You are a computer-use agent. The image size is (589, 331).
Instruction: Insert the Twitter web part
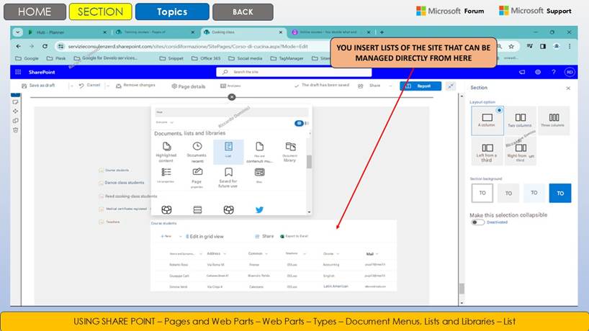coord(259,210)
